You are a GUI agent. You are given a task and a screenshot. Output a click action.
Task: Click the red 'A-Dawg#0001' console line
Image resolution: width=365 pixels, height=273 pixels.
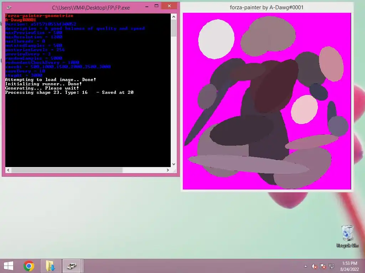click(20, 20)
